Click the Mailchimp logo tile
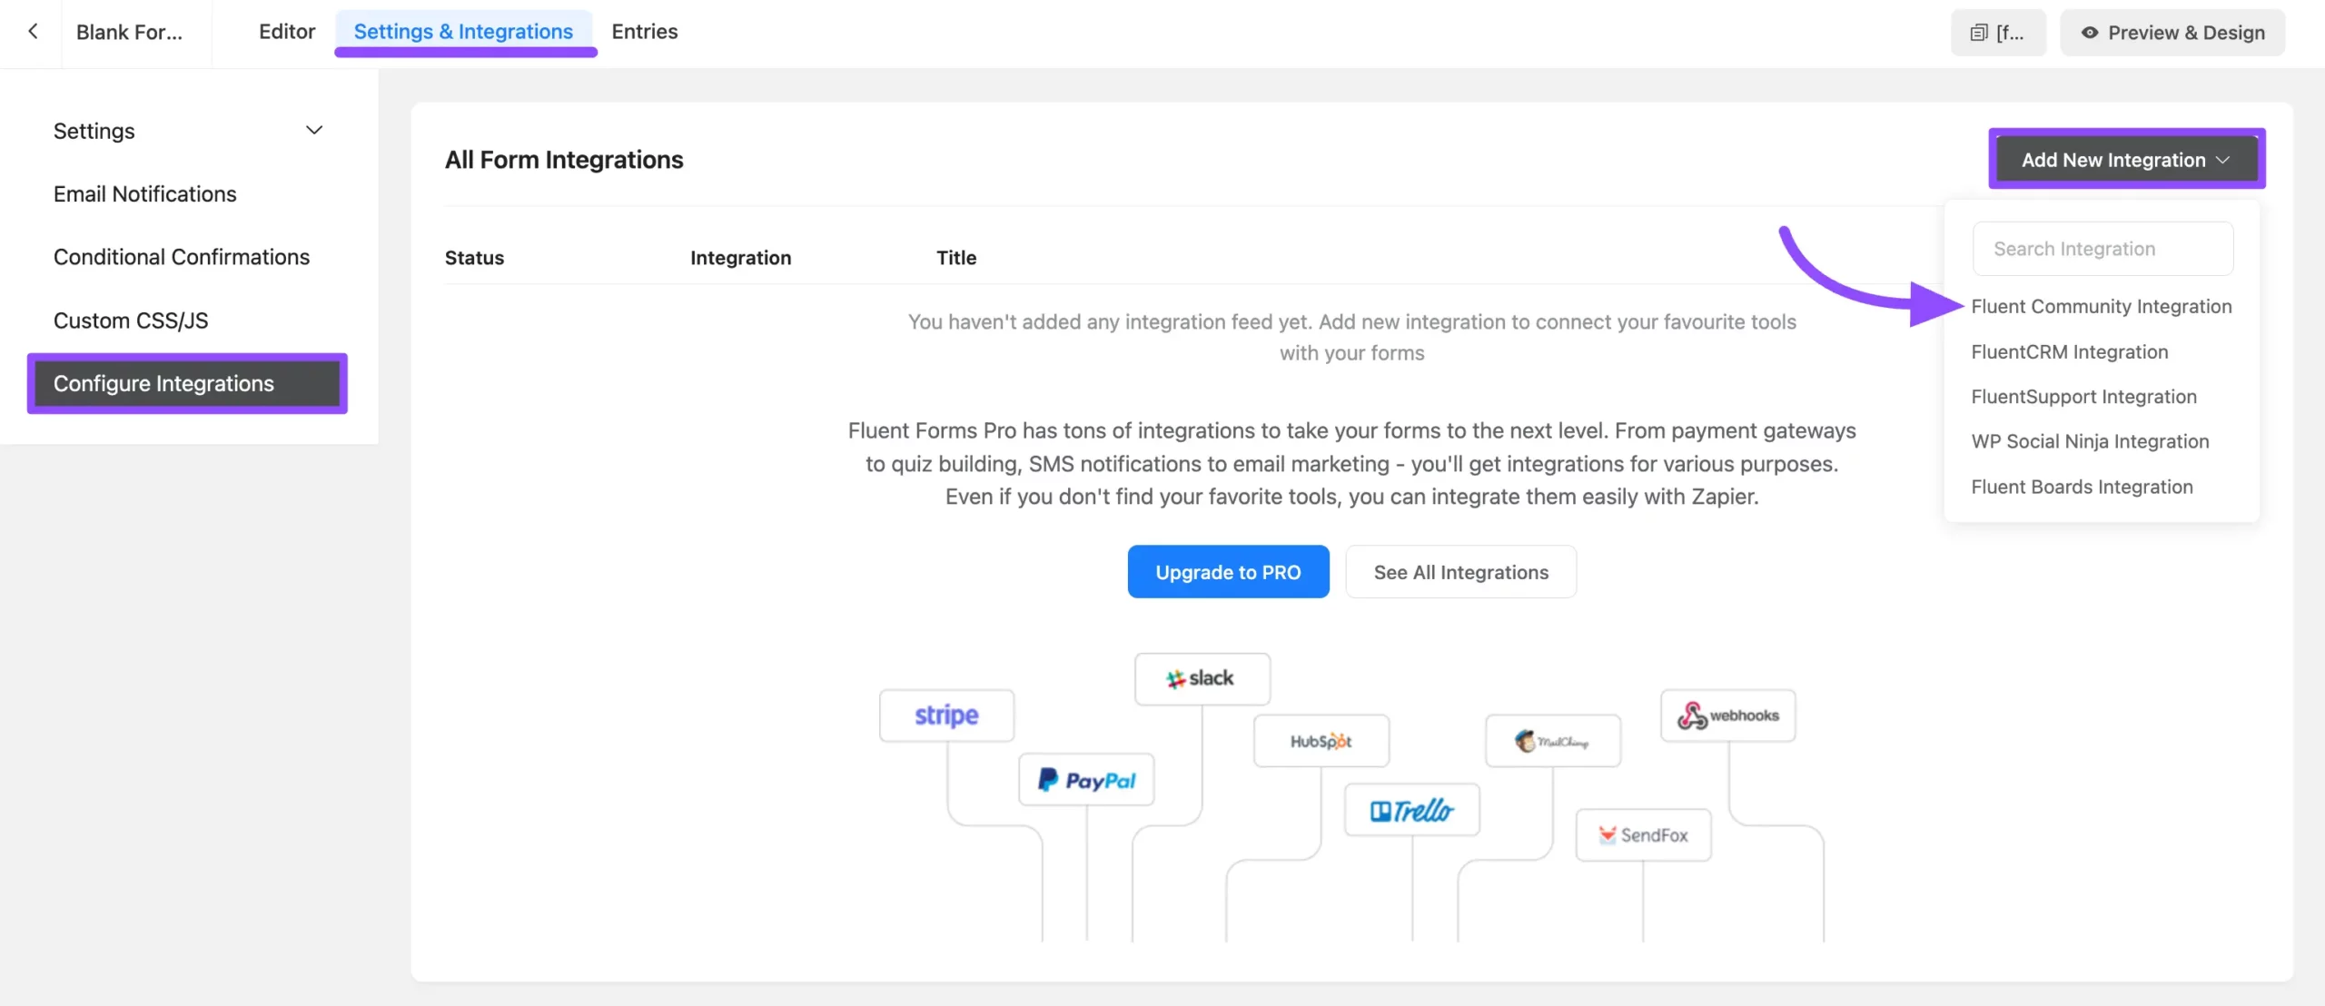The image size is (2325, 1006). 1552,741
